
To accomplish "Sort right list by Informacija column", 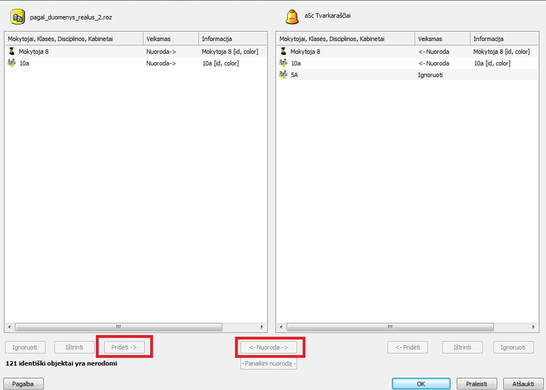I will coord(503,39).
